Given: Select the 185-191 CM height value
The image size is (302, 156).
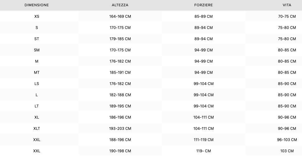Looking at the screenshot, I should pyautogui.click(x=120, y=73).
